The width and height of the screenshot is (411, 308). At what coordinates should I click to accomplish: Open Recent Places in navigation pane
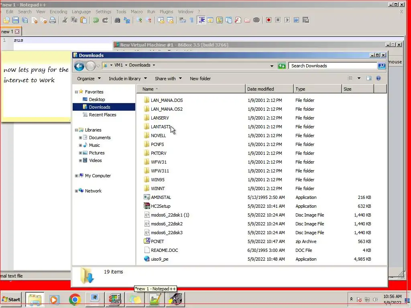pyautogui.click(x=102, y=115)
